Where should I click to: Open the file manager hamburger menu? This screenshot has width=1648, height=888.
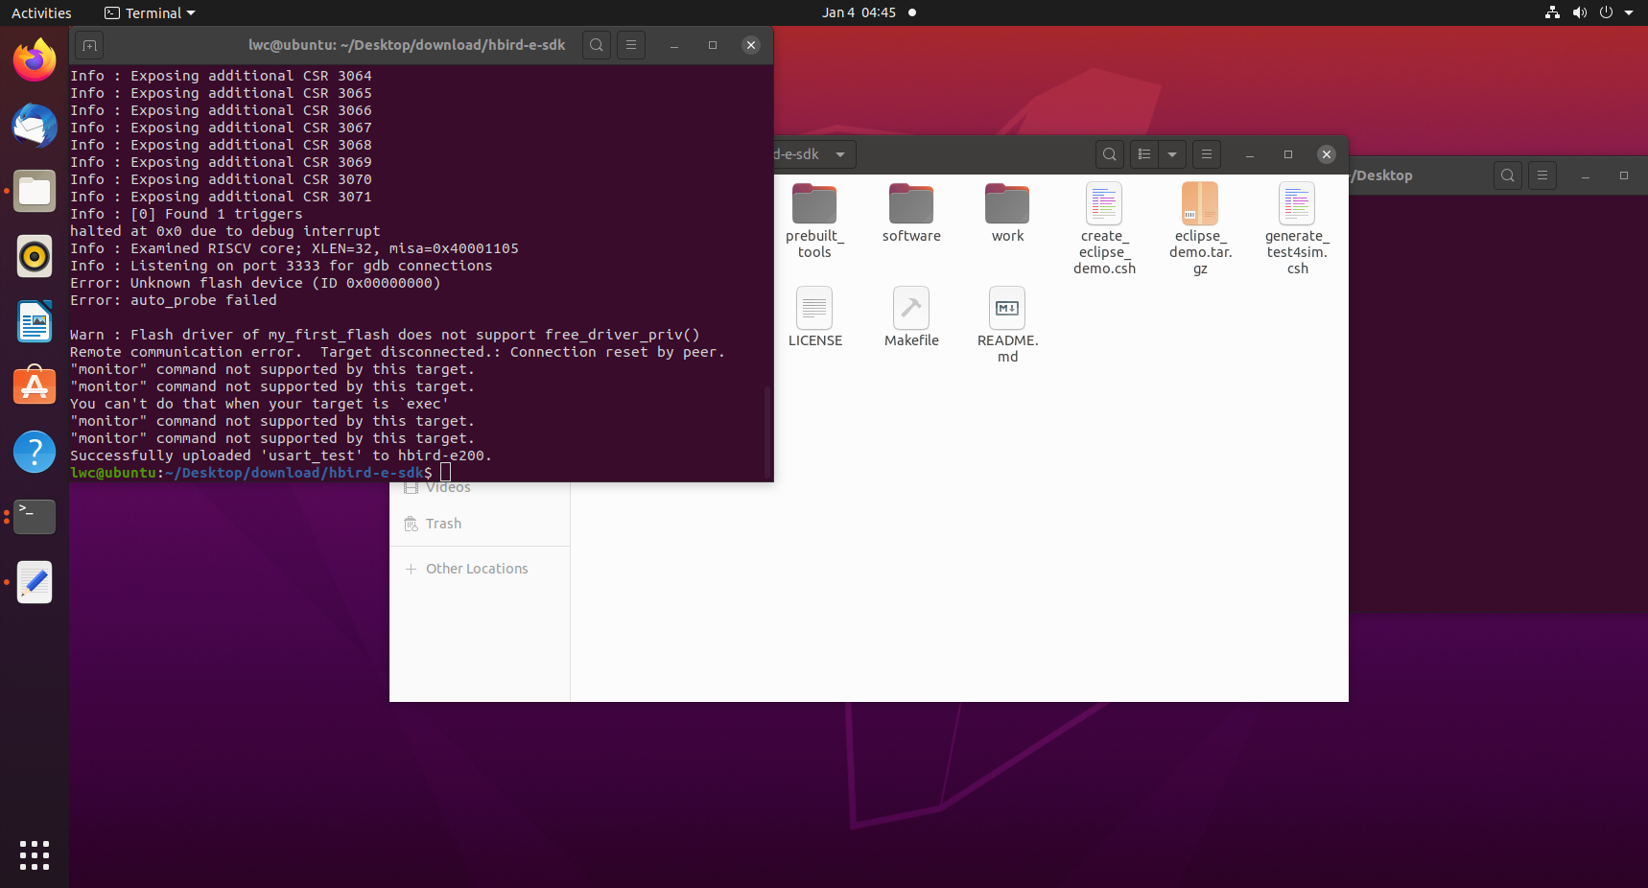1207,154
